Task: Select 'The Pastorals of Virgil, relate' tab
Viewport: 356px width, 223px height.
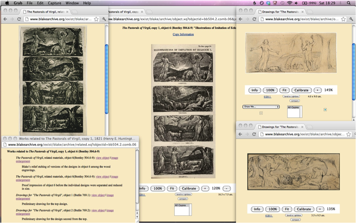Action: coord(46,12)
